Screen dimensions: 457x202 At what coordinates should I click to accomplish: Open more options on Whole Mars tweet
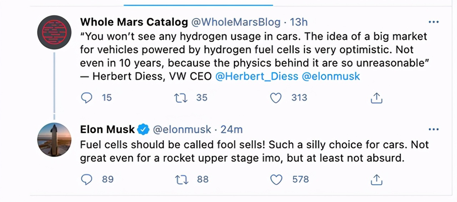pyautogui.click(x=433, y=22)
